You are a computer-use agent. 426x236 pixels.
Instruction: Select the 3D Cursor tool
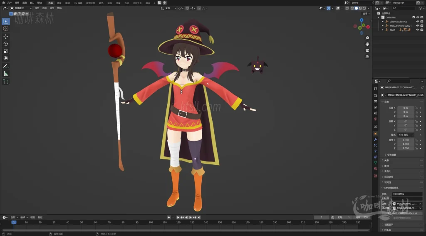pos(6,29)
